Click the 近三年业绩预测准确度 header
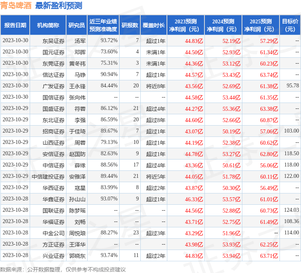The height and width of the screenshot is (273, 301). (103, 25)
